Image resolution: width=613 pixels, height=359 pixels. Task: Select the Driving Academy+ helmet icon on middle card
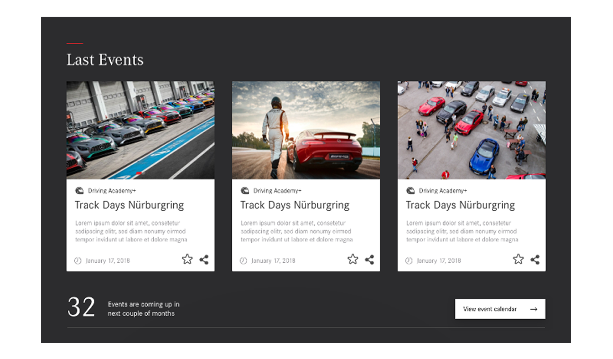pos(246,191)
